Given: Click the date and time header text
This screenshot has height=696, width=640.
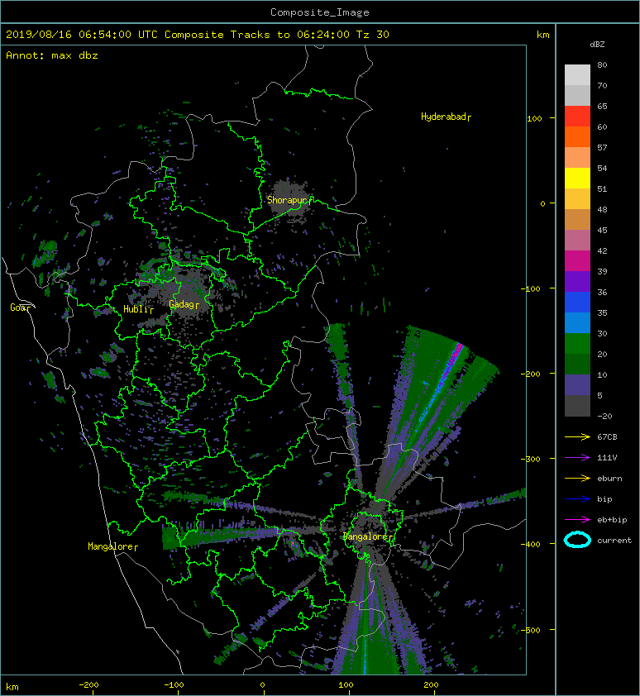Looking at the screenshot, I should pyautogui.click(x=197, y=35).
